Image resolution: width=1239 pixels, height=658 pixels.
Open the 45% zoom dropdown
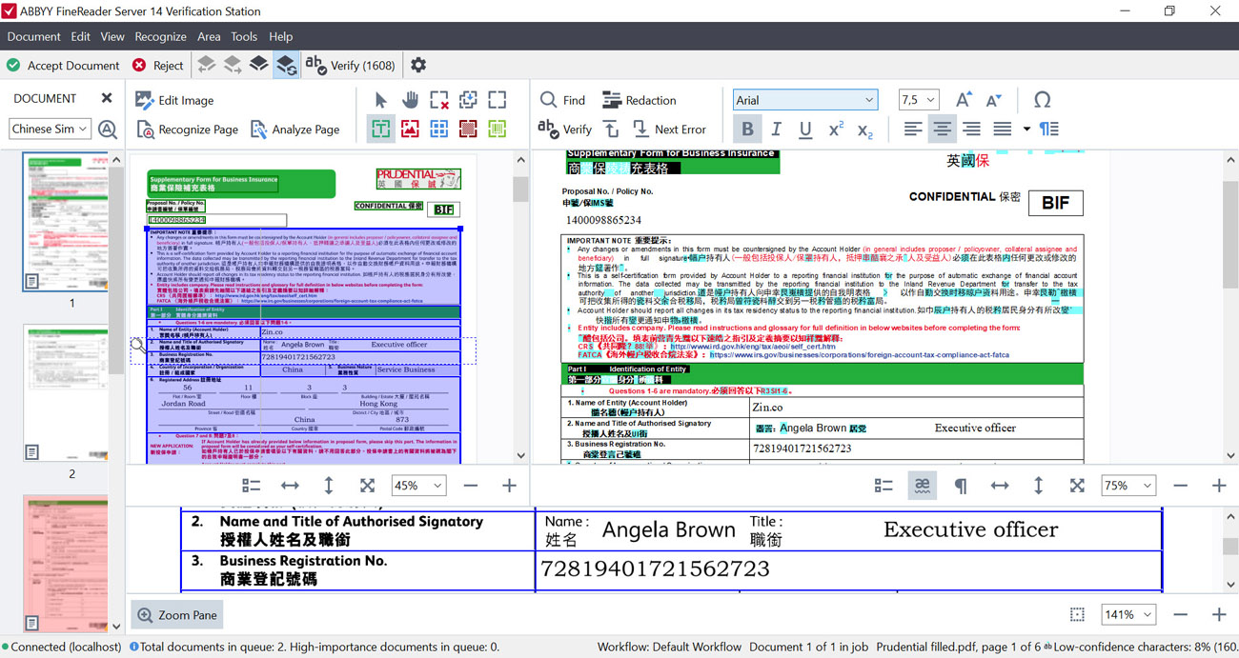[x=418, y=486]
